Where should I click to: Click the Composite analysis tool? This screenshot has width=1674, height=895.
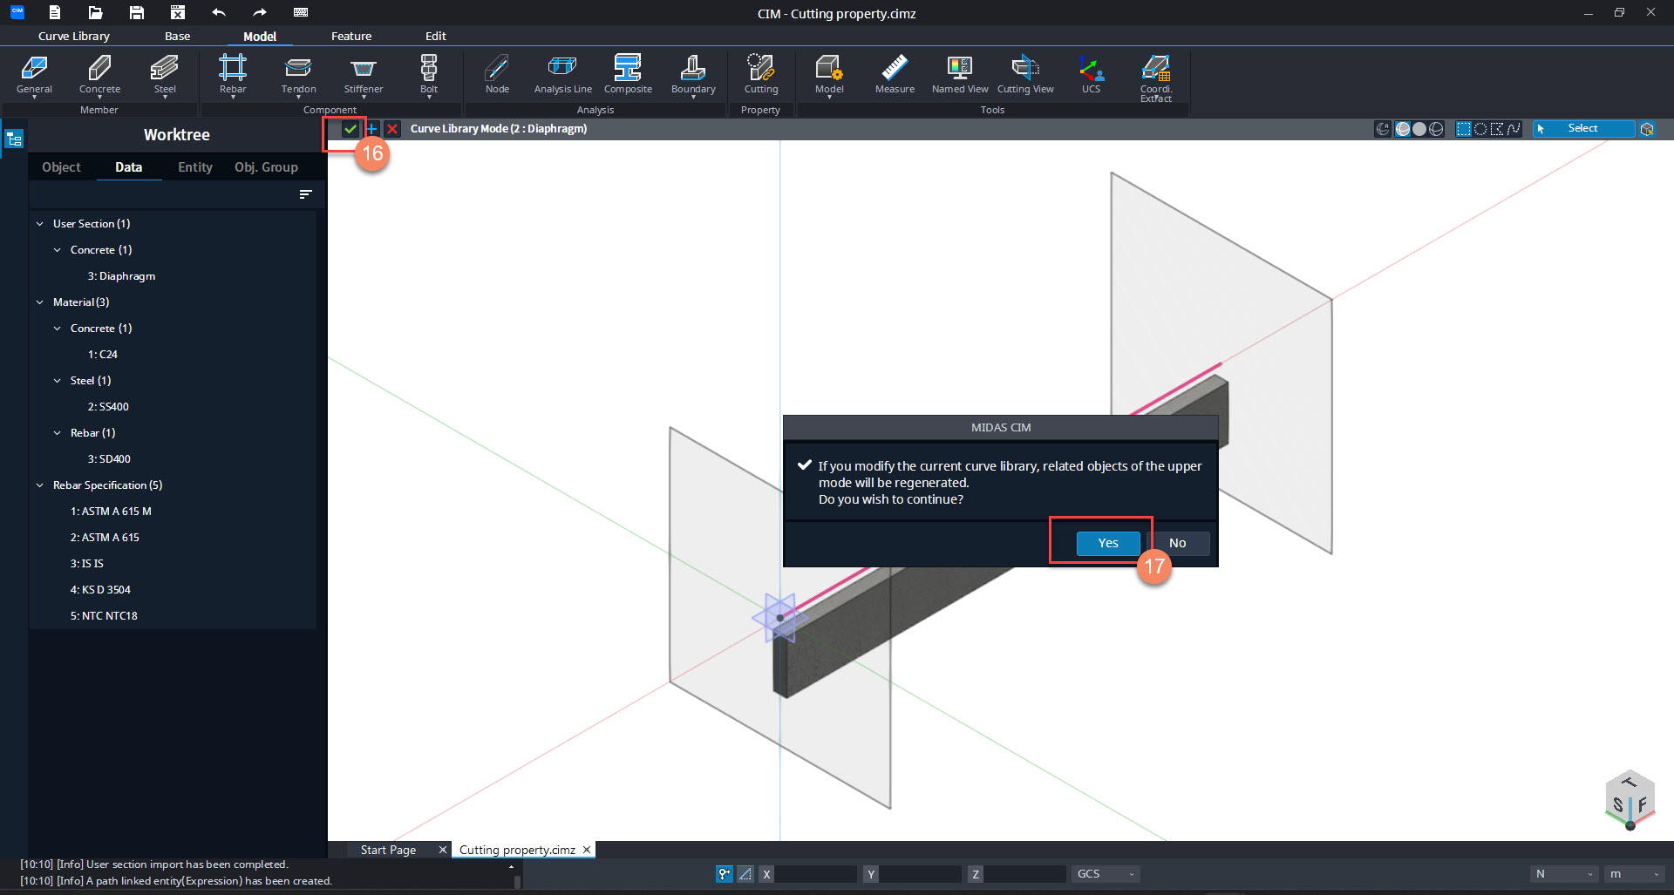[628, 75]
